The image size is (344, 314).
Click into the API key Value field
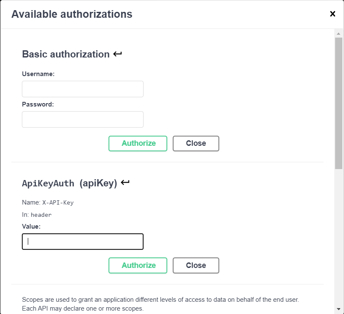tap(83, 241)
